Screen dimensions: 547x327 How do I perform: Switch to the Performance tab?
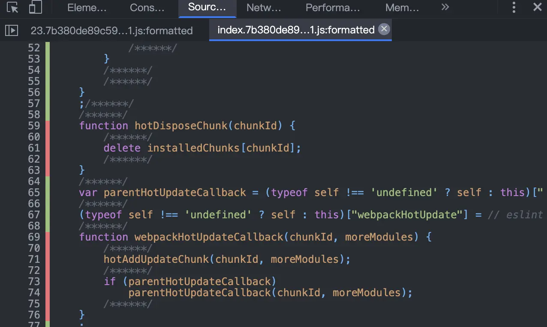click(x=333, y=8)
